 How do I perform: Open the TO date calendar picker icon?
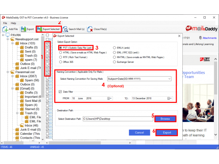[x=169, y=98]
